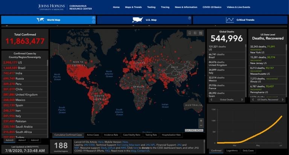Click the U.S. map silhouette icon
The height and width of the screenshot is (155, 289).
coord(137,20)
